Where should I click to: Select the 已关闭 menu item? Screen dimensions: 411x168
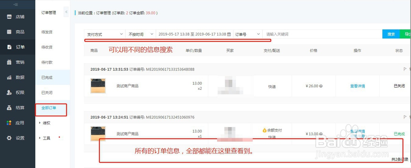click(x=47, y=93)
